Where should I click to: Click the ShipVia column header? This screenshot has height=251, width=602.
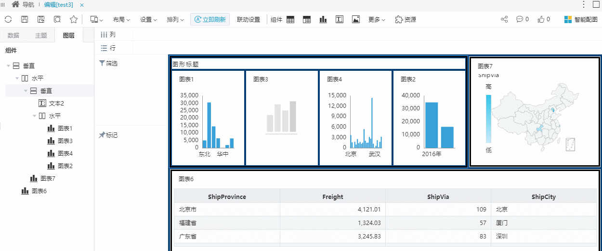(x=438, y=197)
